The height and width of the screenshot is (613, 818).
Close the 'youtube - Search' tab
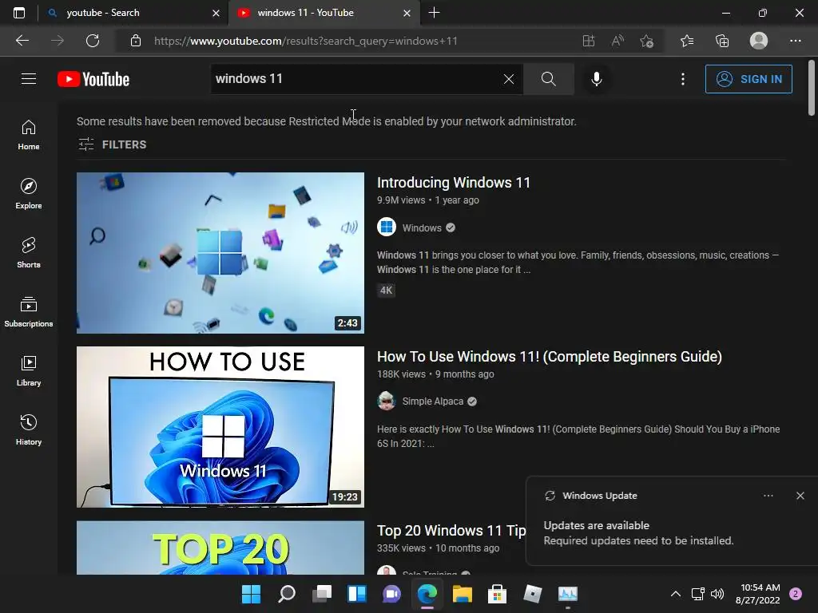216,13
